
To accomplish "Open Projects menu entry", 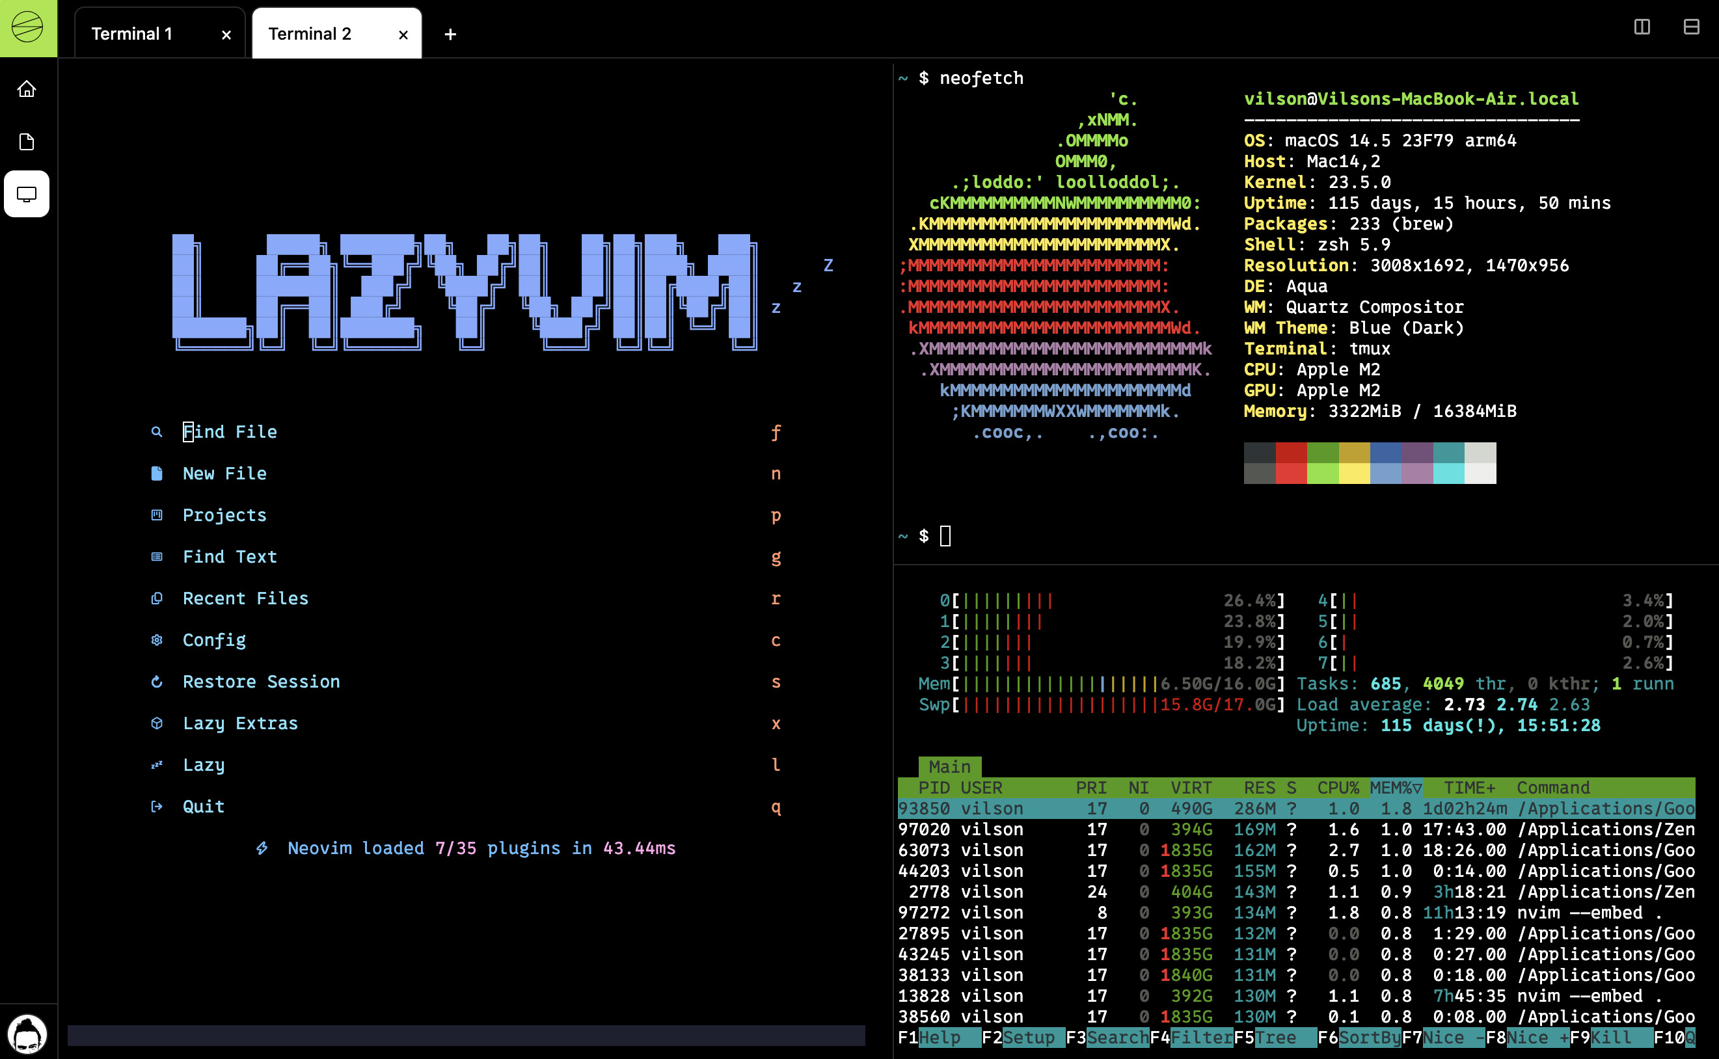I will [x=225, y=515].
